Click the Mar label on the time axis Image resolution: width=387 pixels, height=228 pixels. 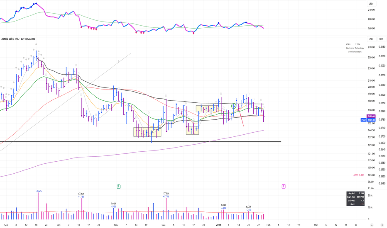(316, 225)
